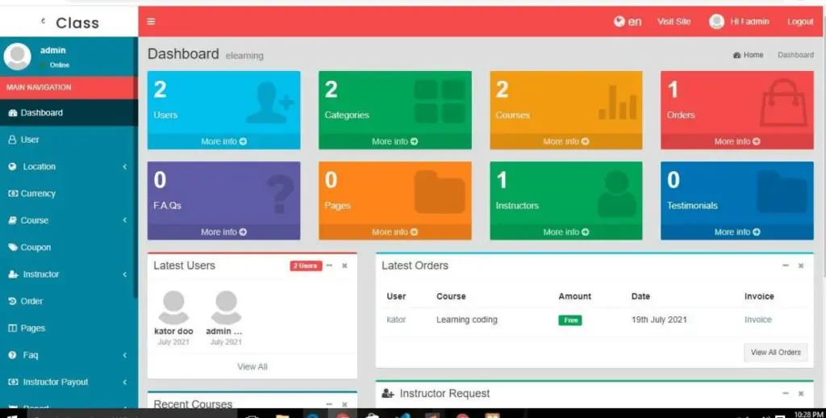Expand the Instructor submenu chevron
The image size is (826, 418).
(x=125, y=274)
